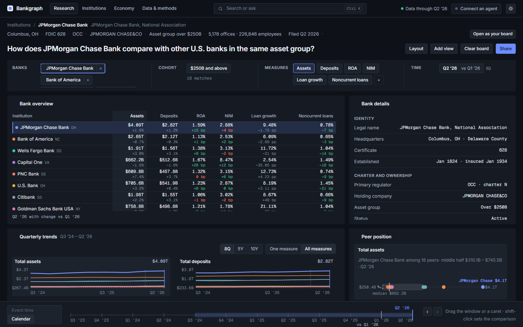Click the search magnifier icon
The image size is (523, 327).
tap(220, 8)
